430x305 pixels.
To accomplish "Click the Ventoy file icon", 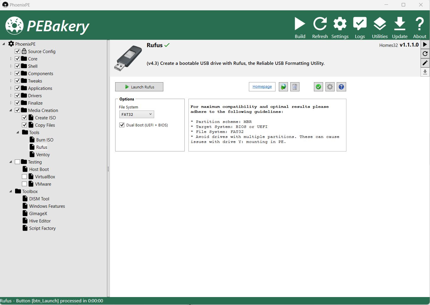I will (x=32, y=154).
